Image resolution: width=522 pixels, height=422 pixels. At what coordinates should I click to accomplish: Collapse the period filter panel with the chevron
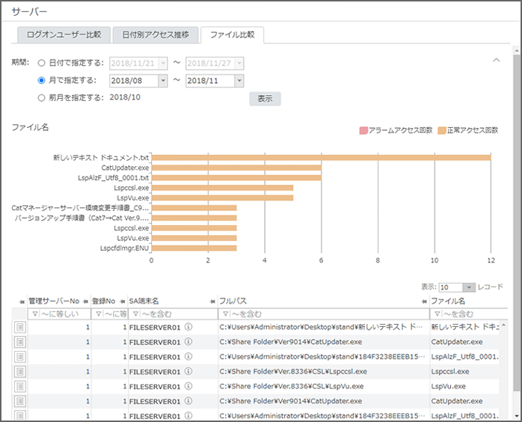497,61
